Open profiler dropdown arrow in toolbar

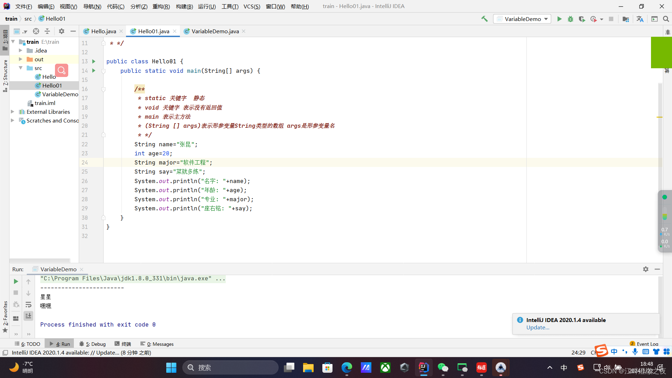[602, 19]
